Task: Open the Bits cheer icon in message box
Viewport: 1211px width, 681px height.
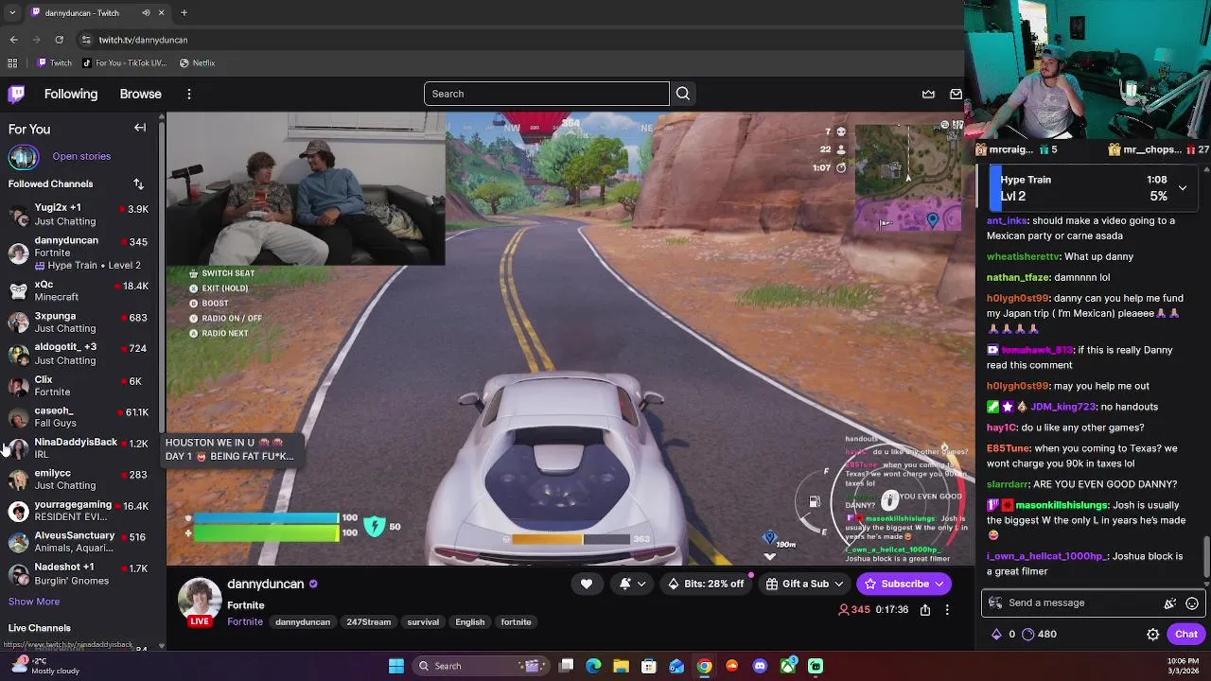Action: click(x=1170, y=602)
